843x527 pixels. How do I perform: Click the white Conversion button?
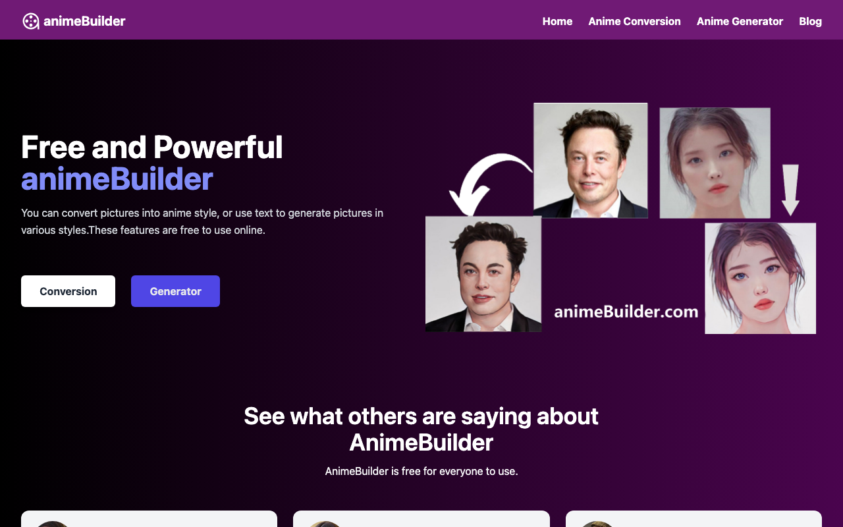[x=68, y=291]
